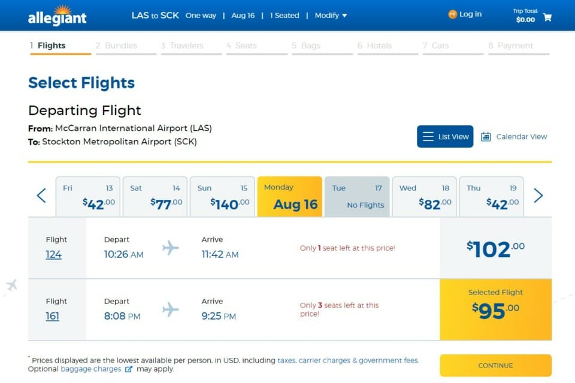575x383 pixels.
Task: Select the $102 fare for flight 124
Action: click(x=496, y=248)
